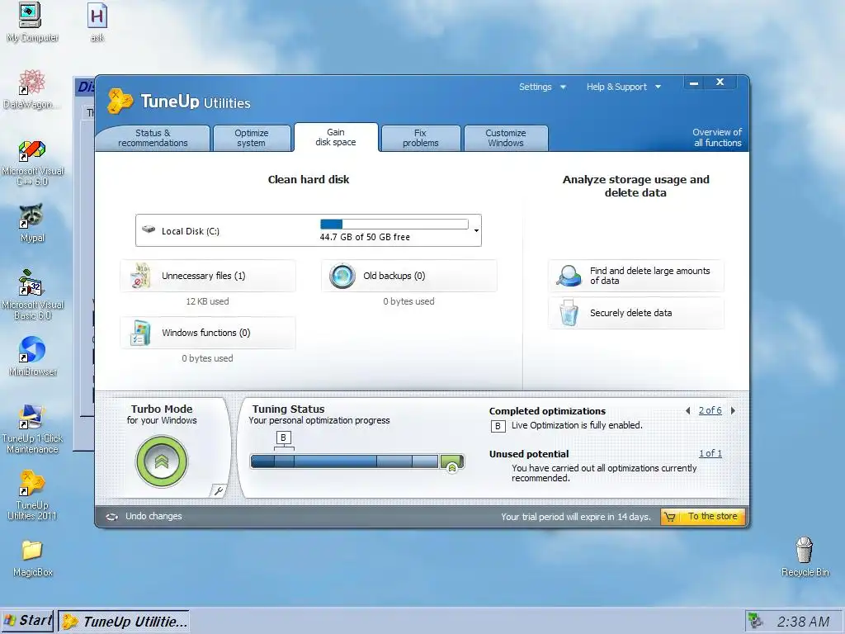Expand the Help & Support dropdown
Image resolution: width=845 pixels, height=634 pixels.
pyautogui.click(x=624, y=87)
